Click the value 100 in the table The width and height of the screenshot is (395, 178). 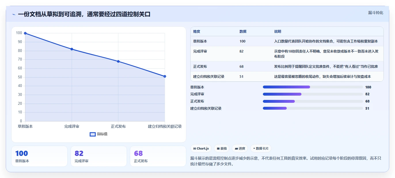tap(242, 41)
